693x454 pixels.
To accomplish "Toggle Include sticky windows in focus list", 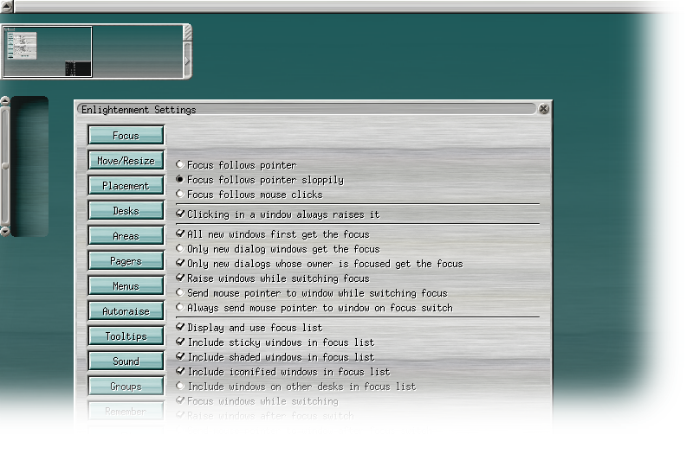I will coord(275,342).
